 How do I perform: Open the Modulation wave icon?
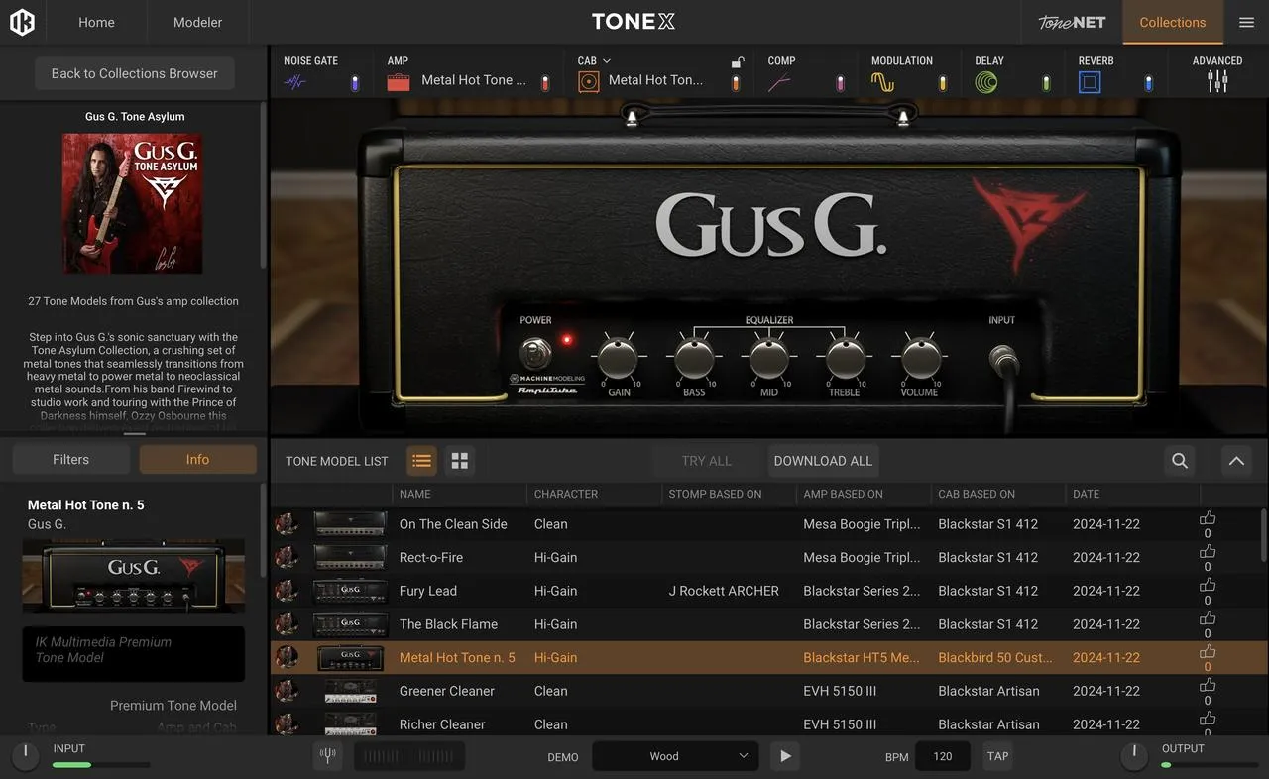[882, 83]
